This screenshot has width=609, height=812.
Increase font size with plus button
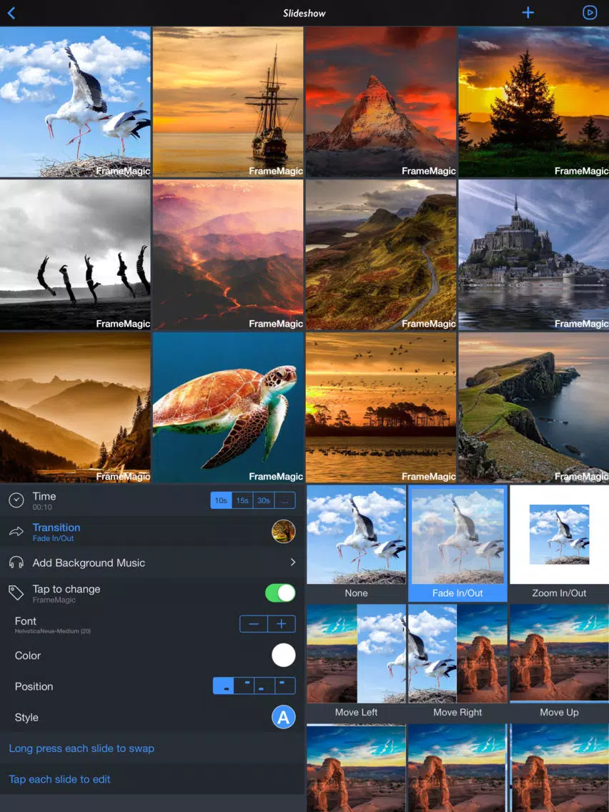(282, 624)
